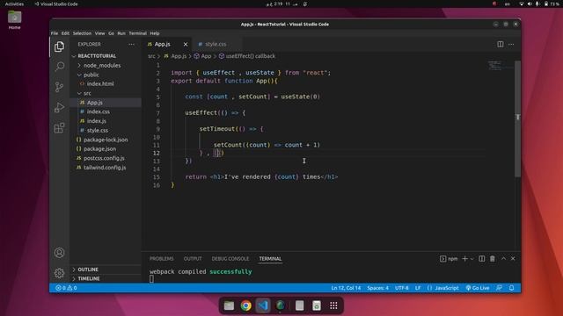Image resolution: width=563 pixels, height=316 pixels.
Task: Open Explorer Views and More Actions ellipsis
Action: 131,44
